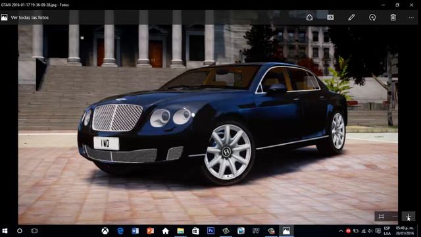The image size is (421, 237).
Task: Open the Windows Store from taskbar
Action: coord(195,231)
